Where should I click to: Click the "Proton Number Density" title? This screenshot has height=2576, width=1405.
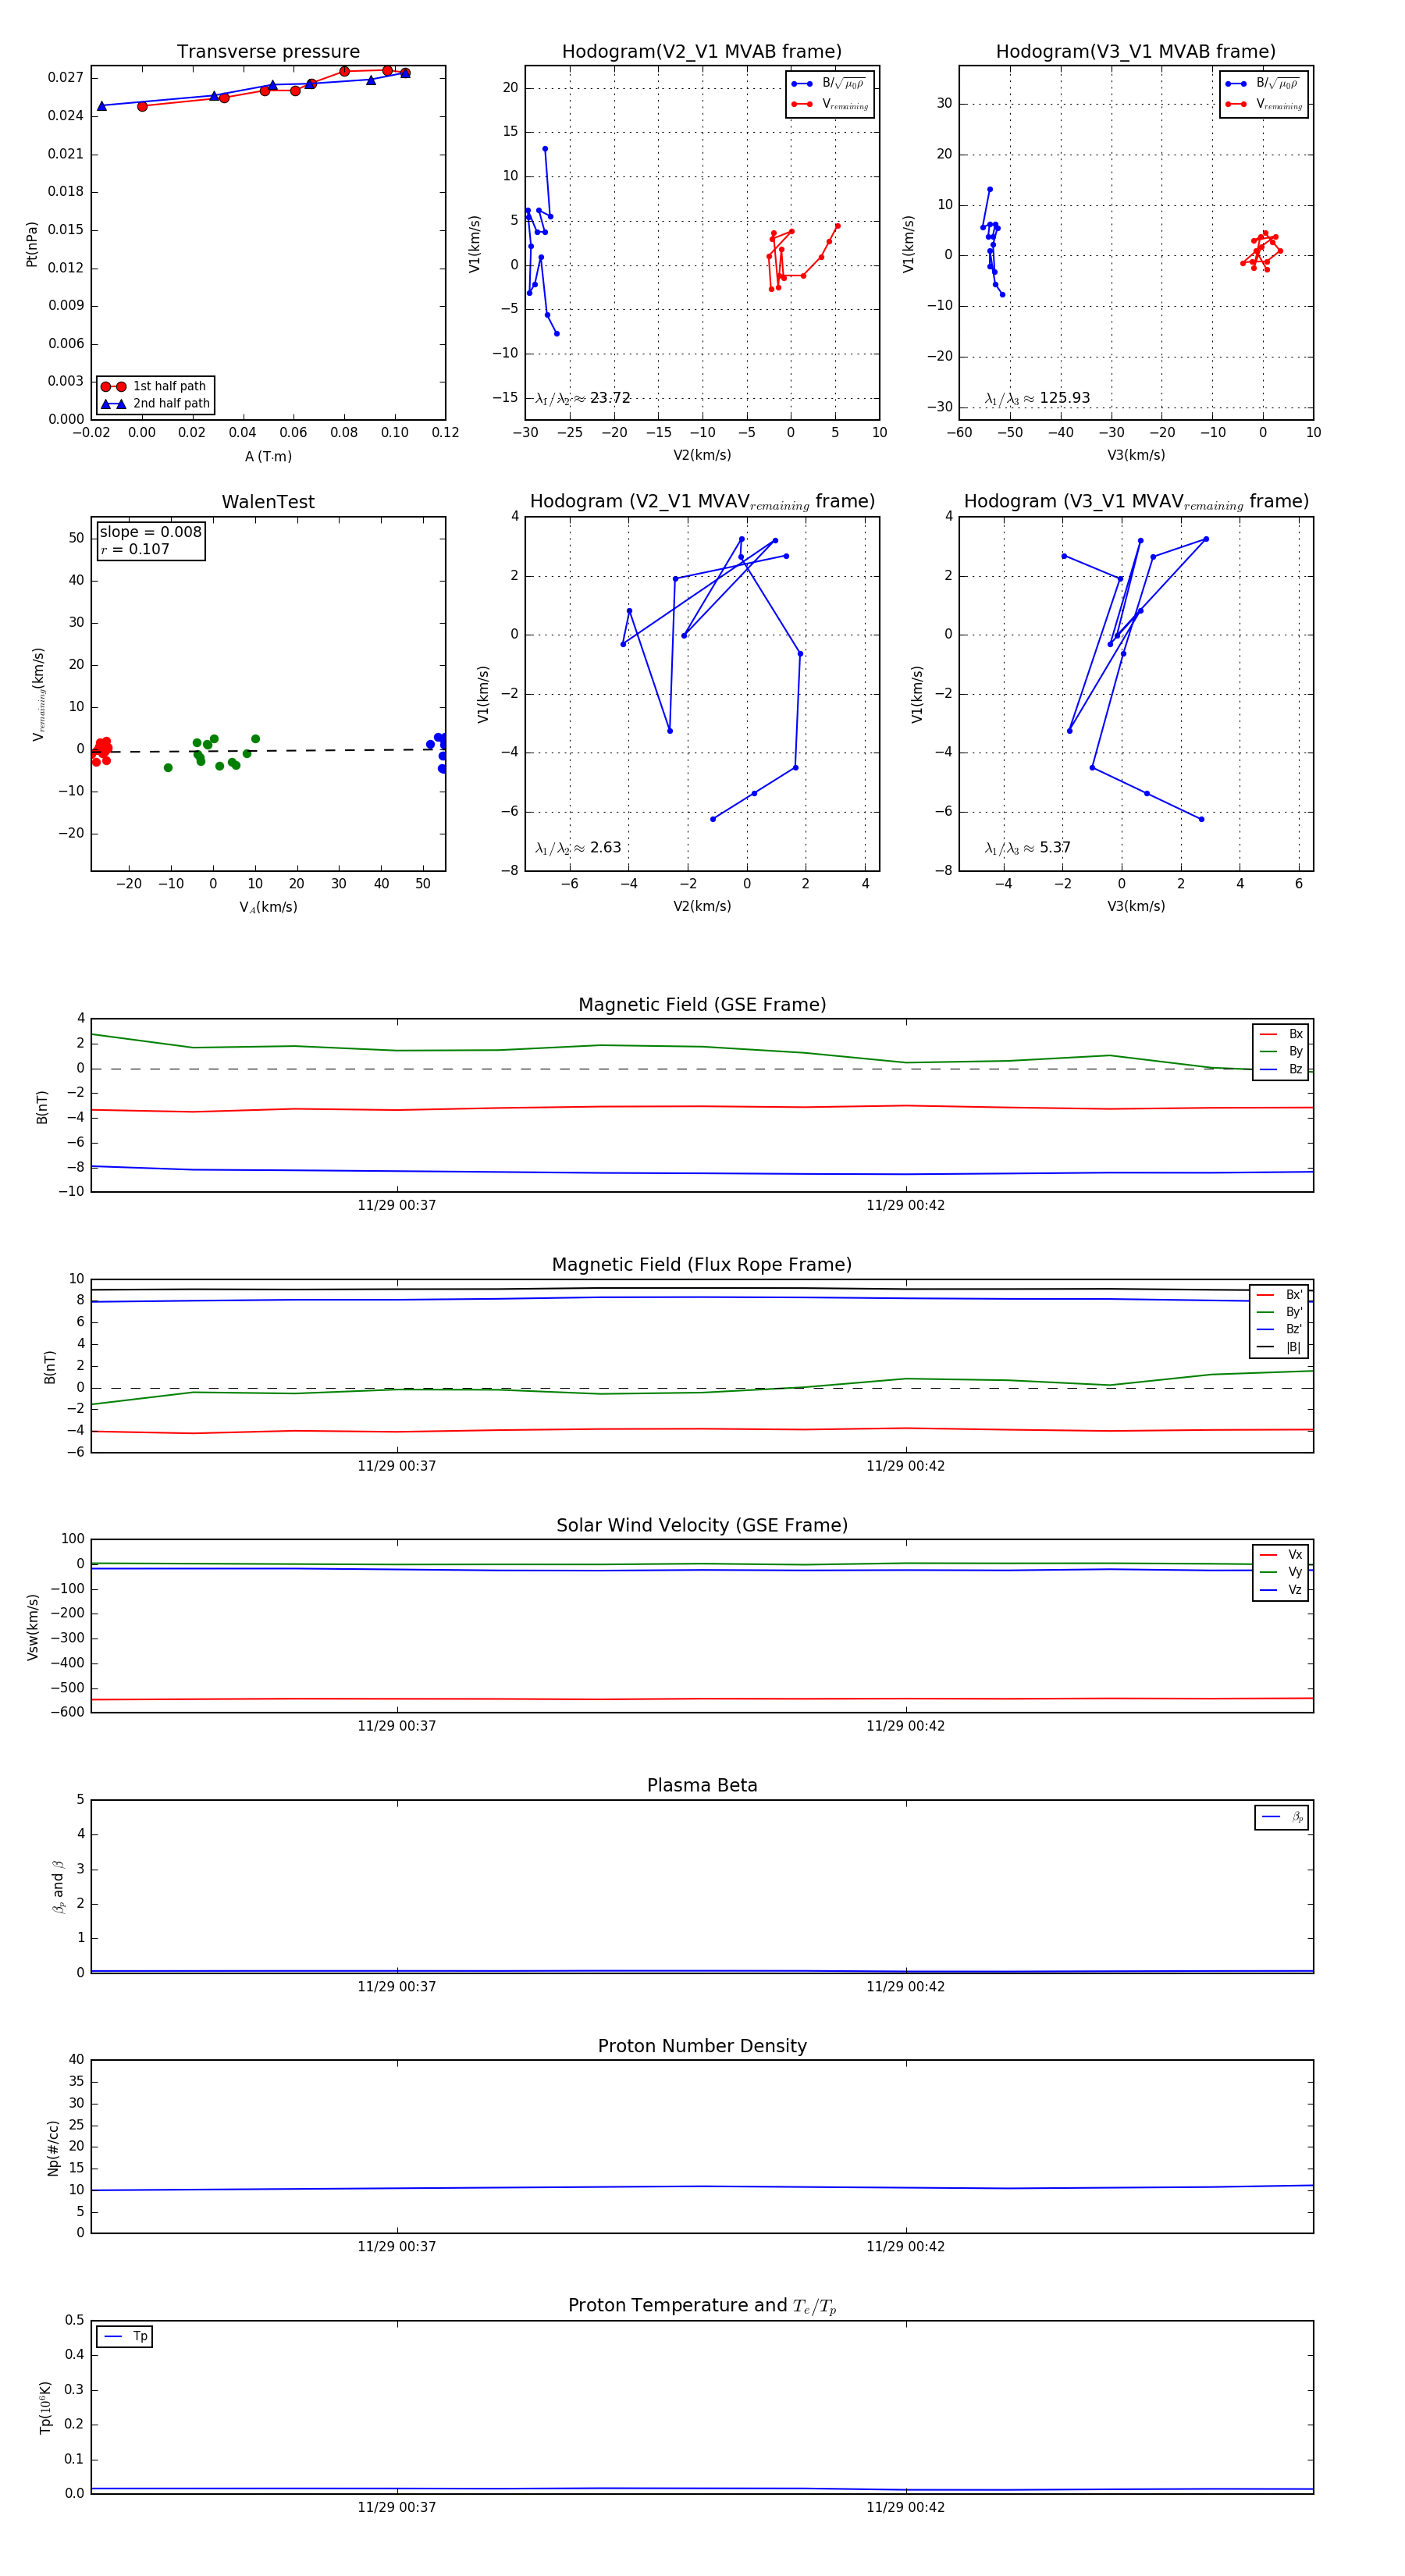(x=702, y=2046)
